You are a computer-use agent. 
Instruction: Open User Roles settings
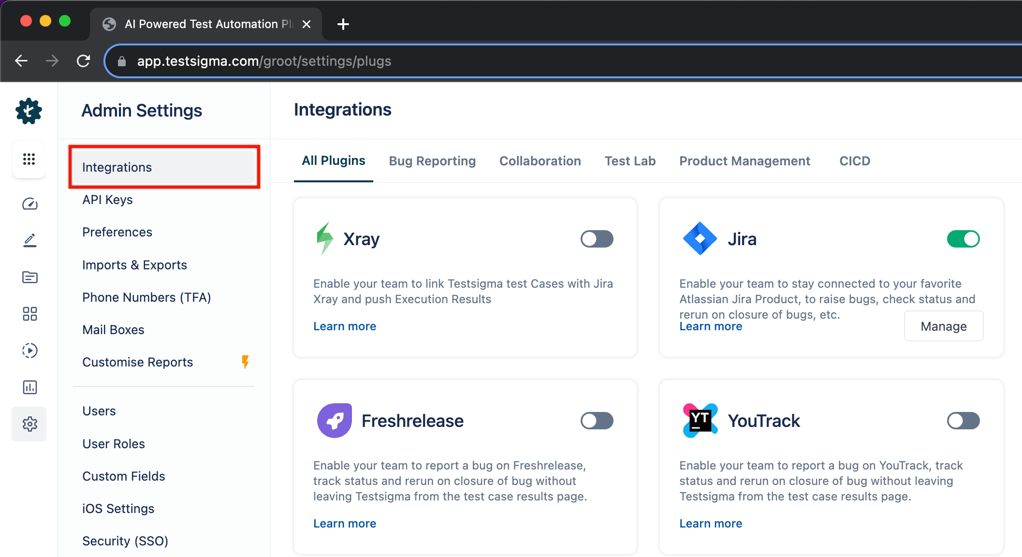tap(113, 444)
